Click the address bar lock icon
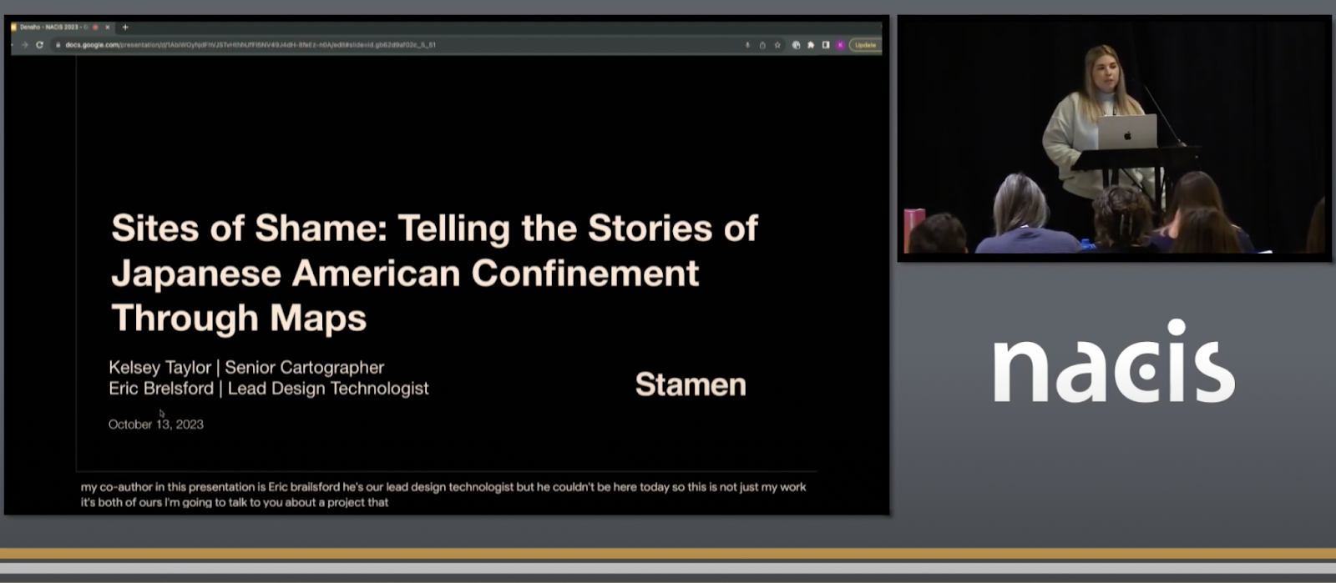The width and height of the screenshot is (1336, 583). click(58, 45)
